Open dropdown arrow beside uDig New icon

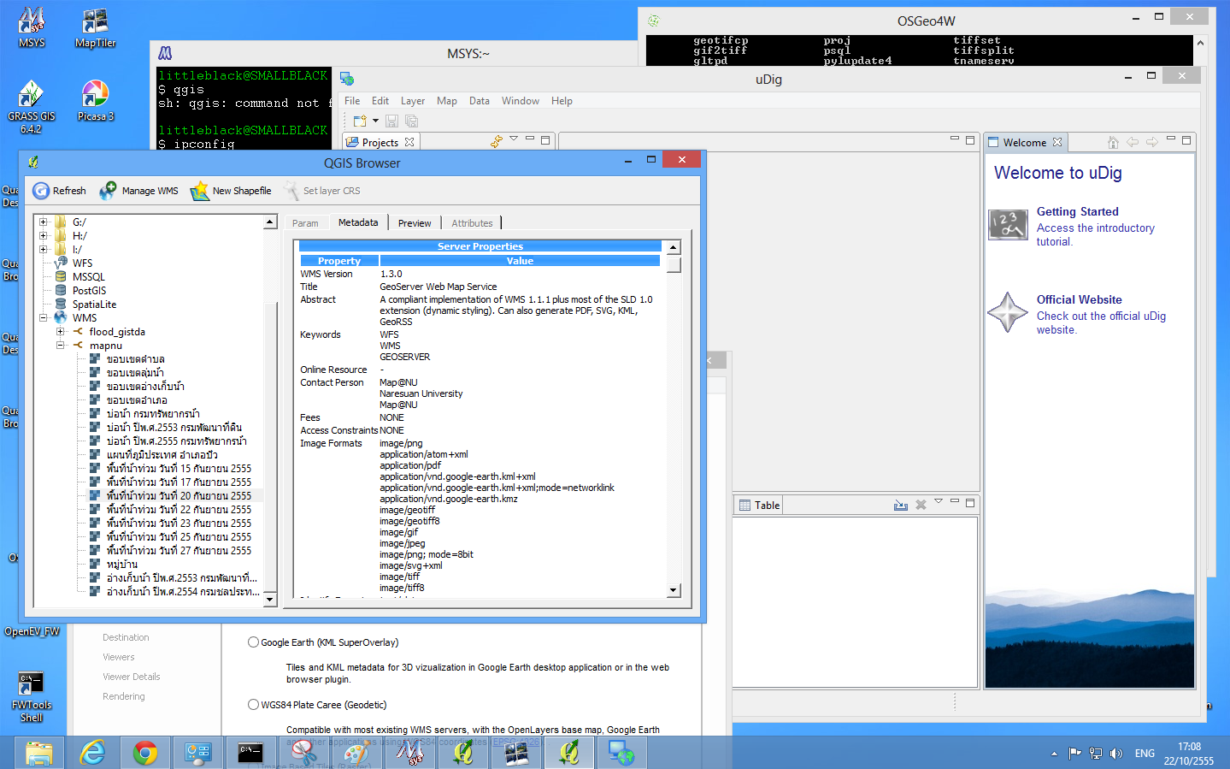375,121
